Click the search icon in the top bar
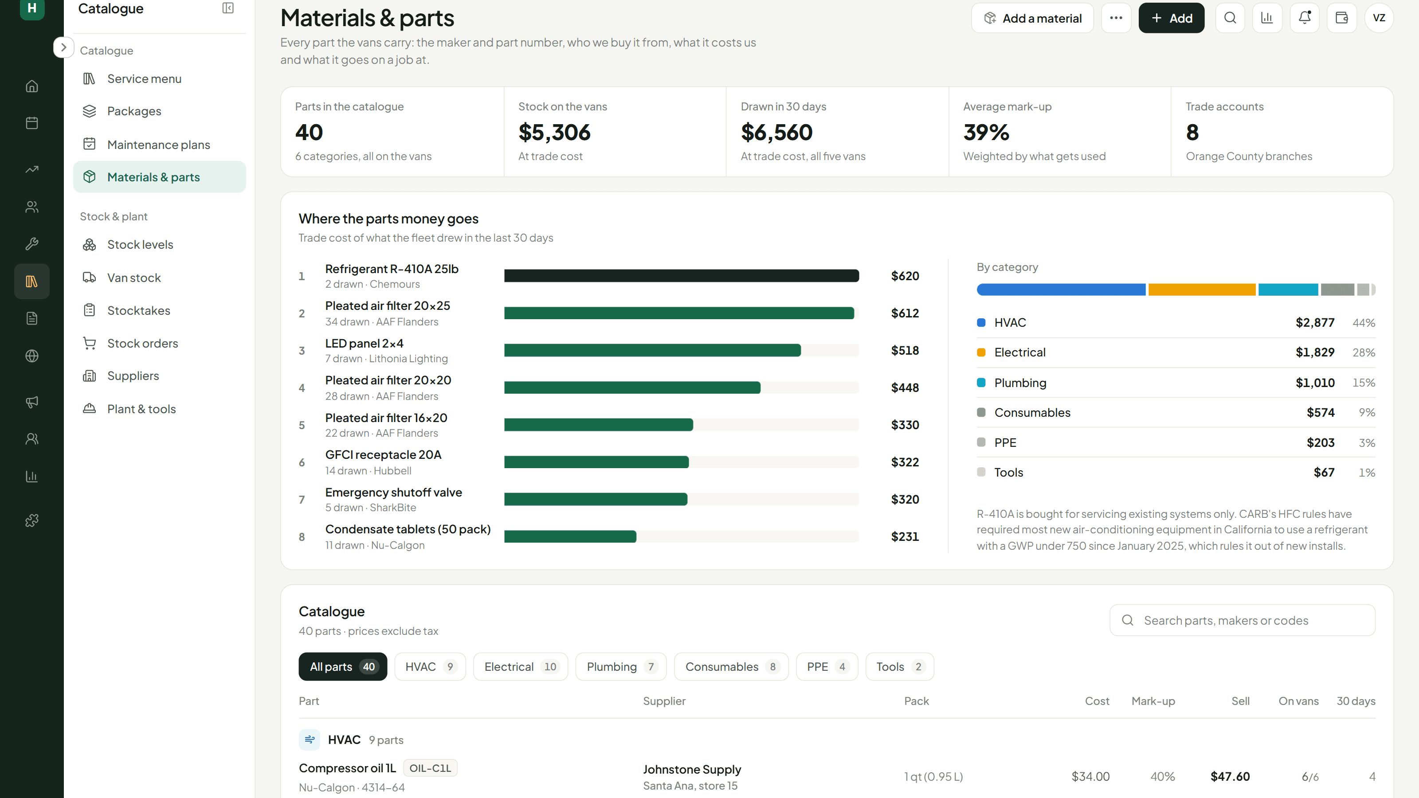The image size is (1419, 798). (1230, 18)
